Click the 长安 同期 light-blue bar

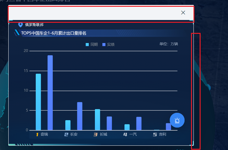(68, 125)
